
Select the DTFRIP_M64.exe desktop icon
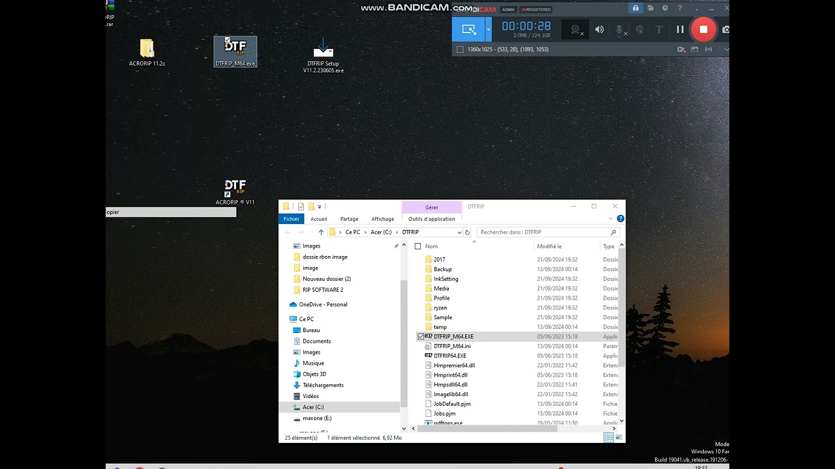coord(235,51)
